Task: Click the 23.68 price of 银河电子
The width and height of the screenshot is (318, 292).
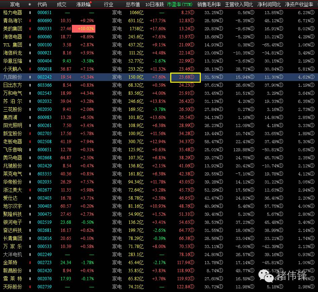Action: click(66, 222)
